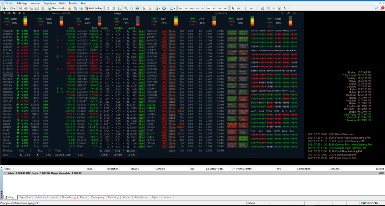Image resolution: width=385 pixels, height=206 pixels.
Task: Open the Graphiques menu
Action: (50, 3)
